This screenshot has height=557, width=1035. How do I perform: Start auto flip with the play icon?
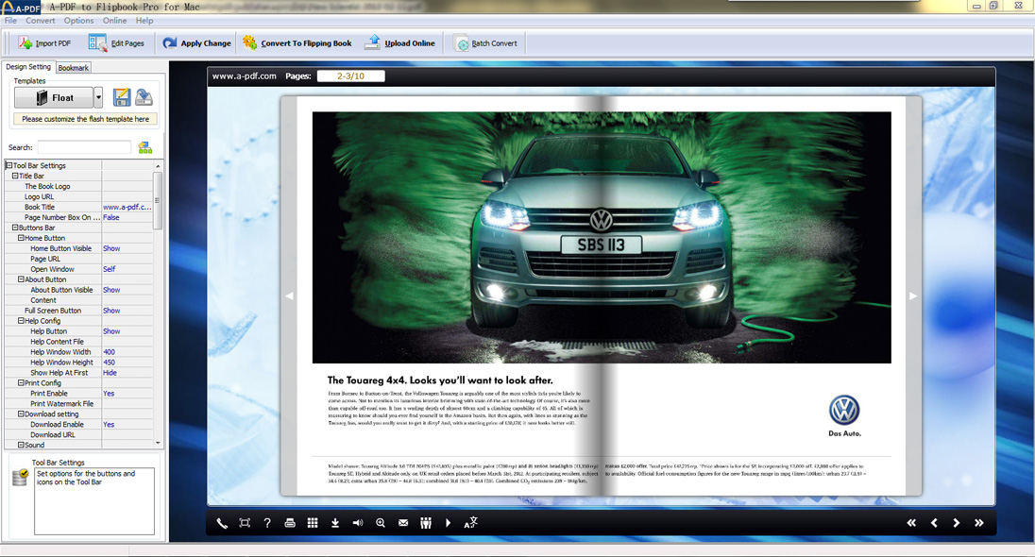(x=449, y=523)
